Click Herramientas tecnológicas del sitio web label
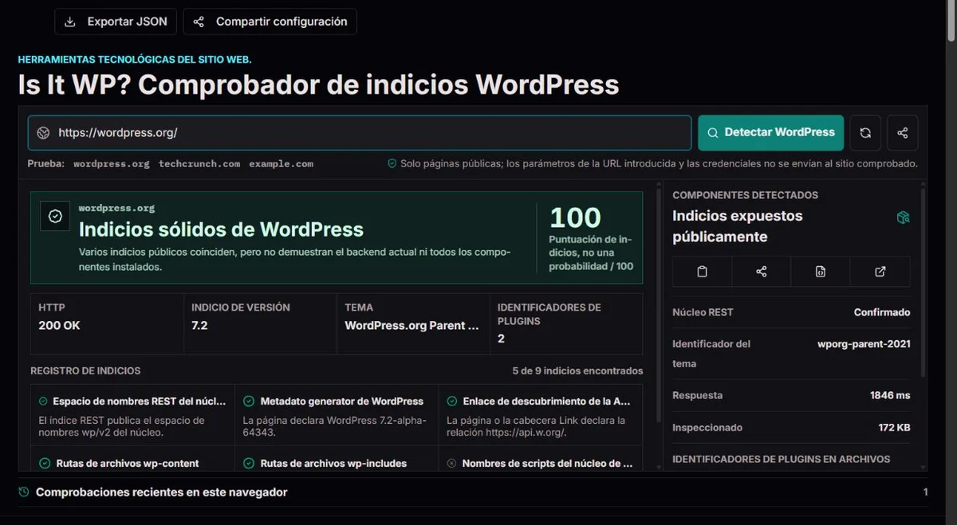Viewport: 957px width, 525px height. 135,60
